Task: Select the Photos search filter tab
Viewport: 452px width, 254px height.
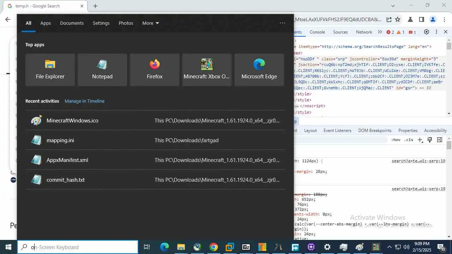Action: pos(126,23)
